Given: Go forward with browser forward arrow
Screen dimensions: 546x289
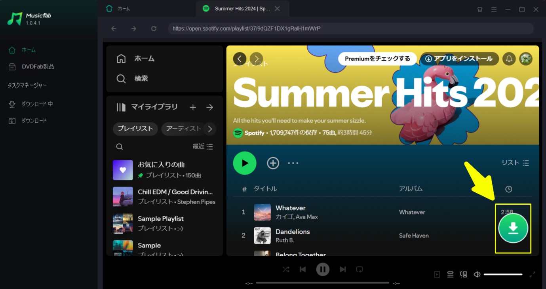Looking at the screenshot, I should point(133,29).
